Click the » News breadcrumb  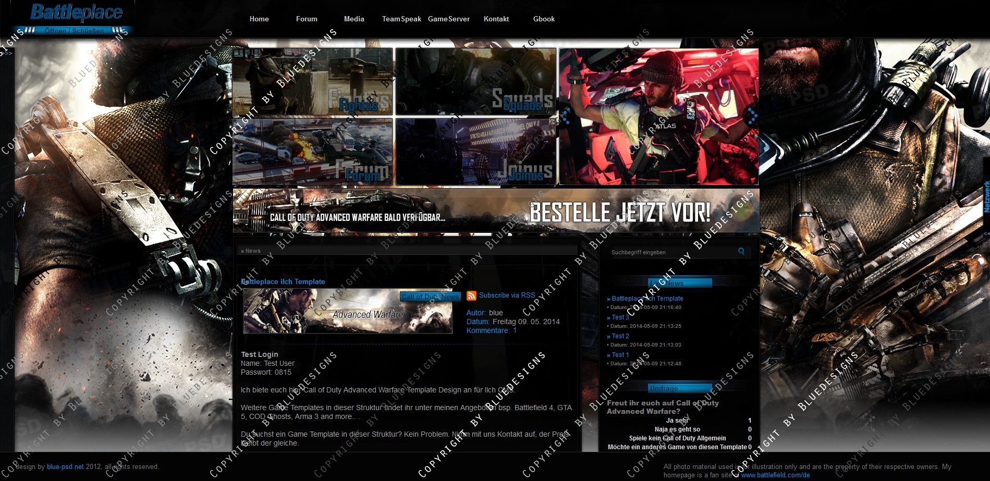[x=251, y=251]
